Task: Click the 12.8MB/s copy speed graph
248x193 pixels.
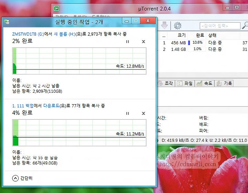Action: 79,61
